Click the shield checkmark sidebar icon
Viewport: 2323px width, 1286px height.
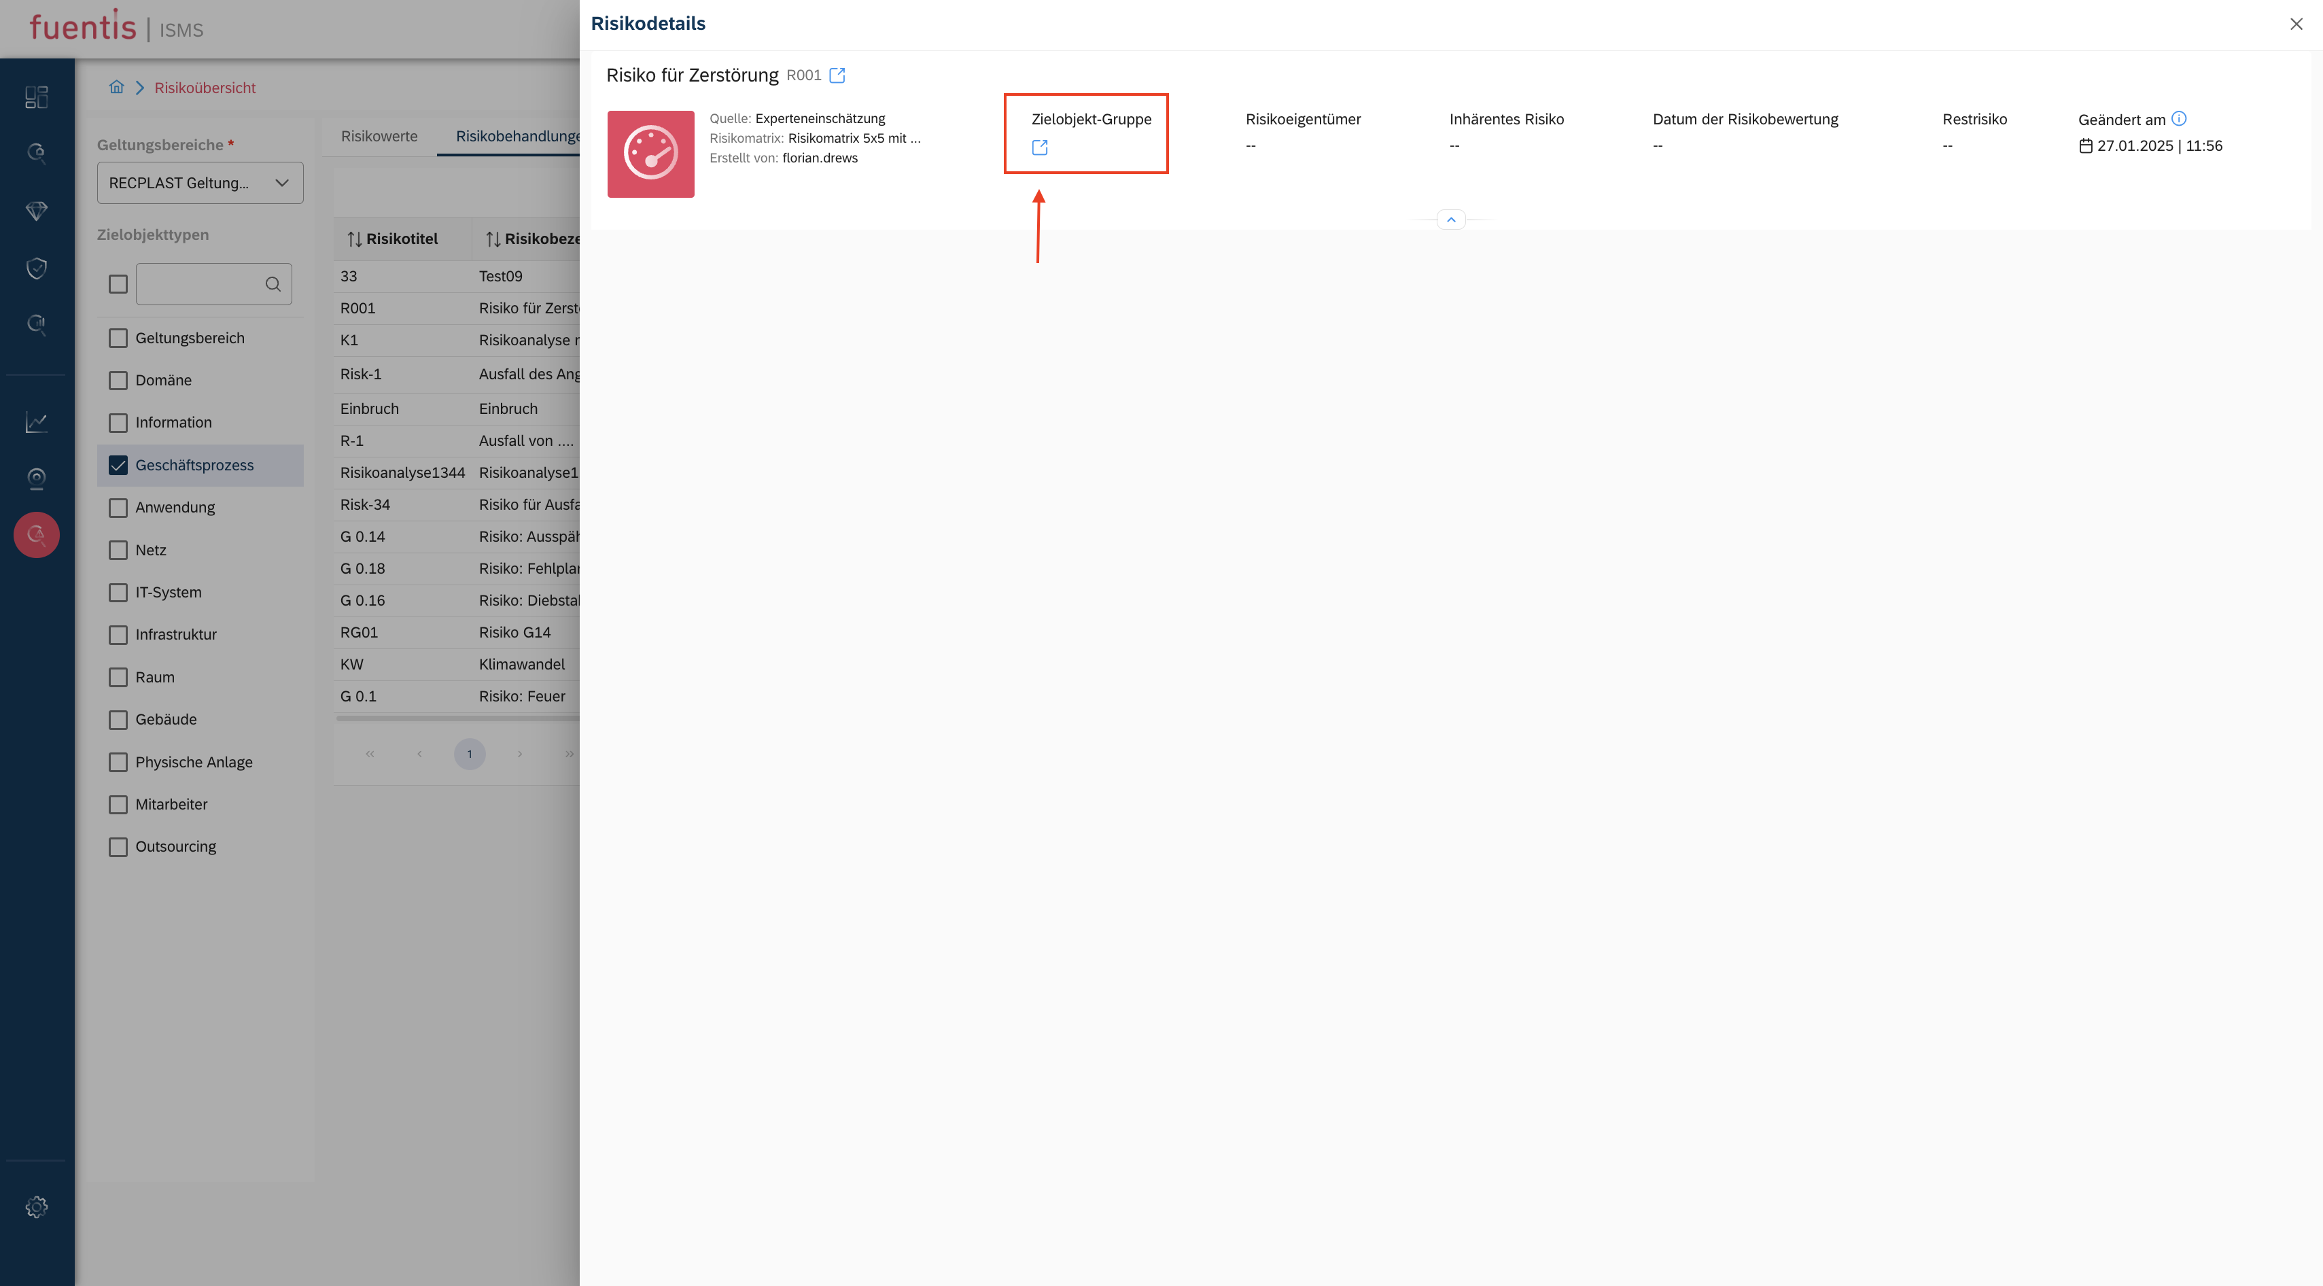36,268
